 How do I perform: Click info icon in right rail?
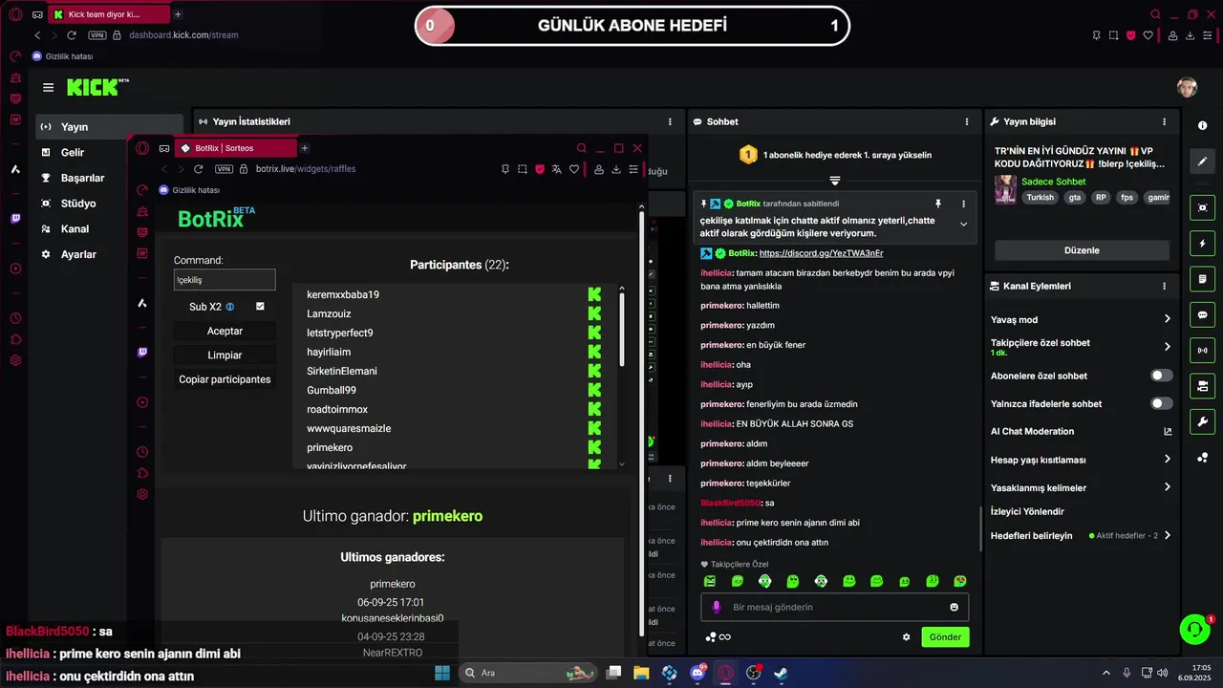click(x=1202, y=126)
